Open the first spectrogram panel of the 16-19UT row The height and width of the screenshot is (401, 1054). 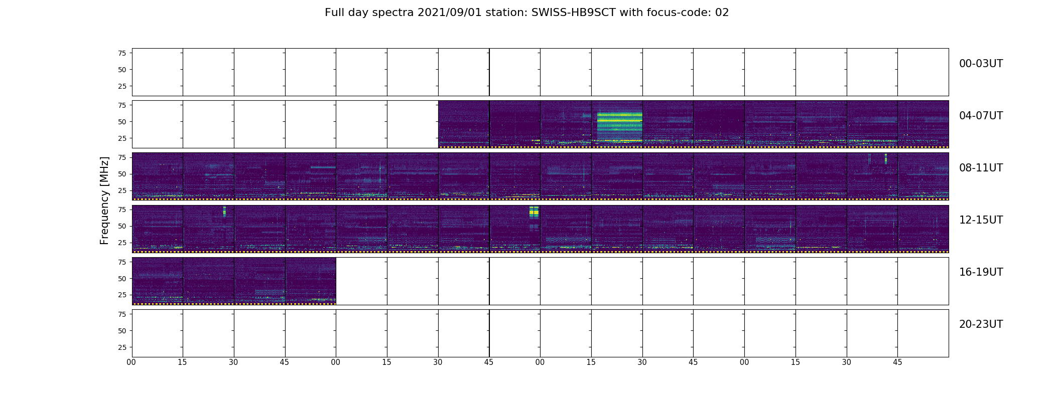158,281
